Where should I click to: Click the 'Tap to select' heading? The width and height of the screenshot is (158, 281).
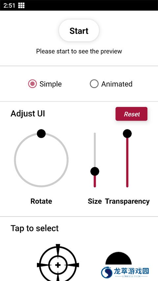(x=35, y=228)
